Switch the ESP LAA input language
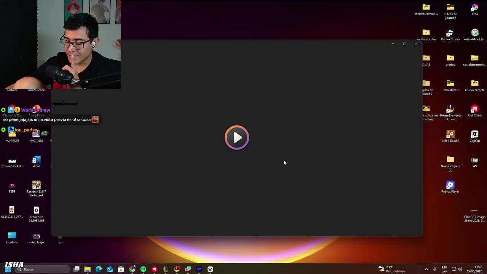 click(x=444, y=269)
